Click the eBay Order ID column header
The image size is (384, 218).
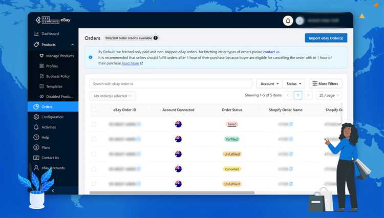click(124, 110)
